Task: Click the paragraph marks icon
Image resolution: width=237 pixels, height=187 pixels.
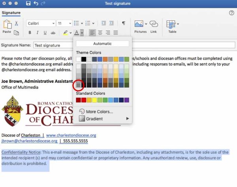Action: coord(123,23)
